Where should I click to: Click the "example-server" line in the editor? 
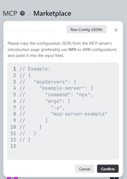coord(56,88)
